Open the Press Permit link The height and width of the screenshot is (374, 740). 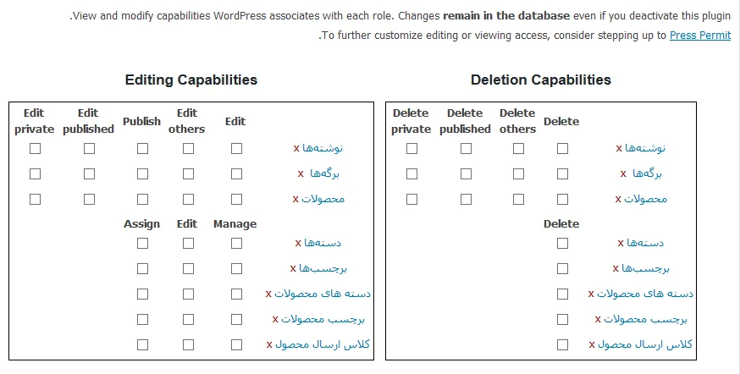point(700,36)
